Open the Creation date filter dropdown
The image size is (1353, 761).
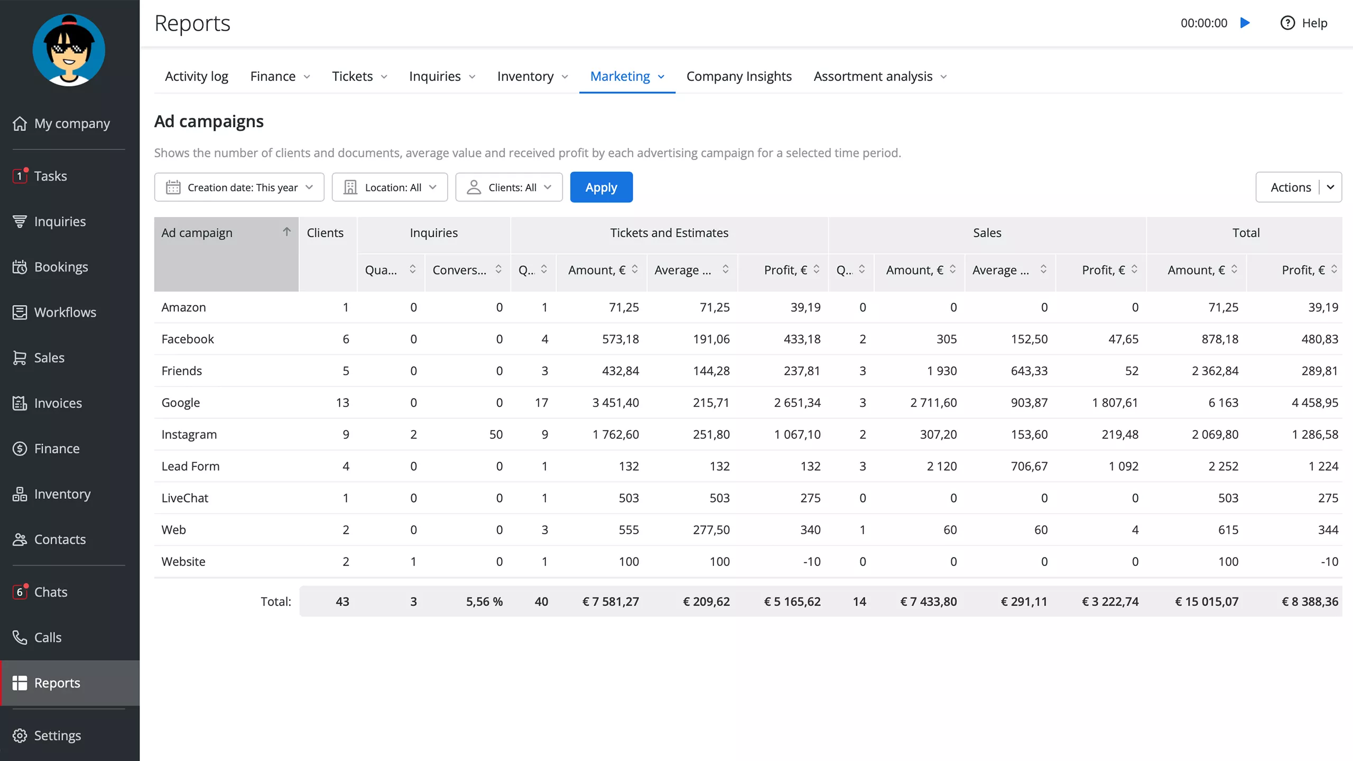pyautogui.click(x=239, y=187)
